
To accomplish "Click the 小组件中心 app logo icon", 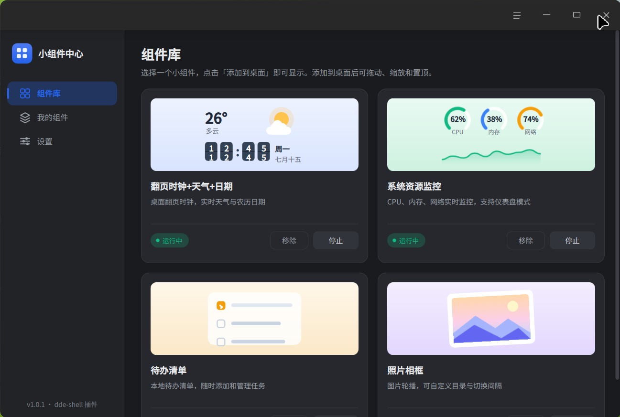I will [22, 53].
